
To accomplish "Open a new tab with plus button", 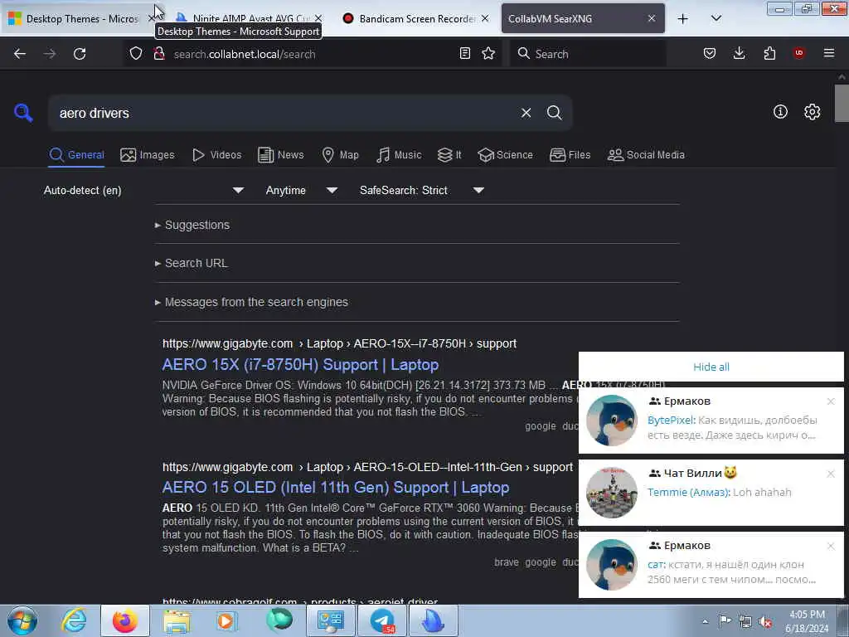I will (683, 18).
